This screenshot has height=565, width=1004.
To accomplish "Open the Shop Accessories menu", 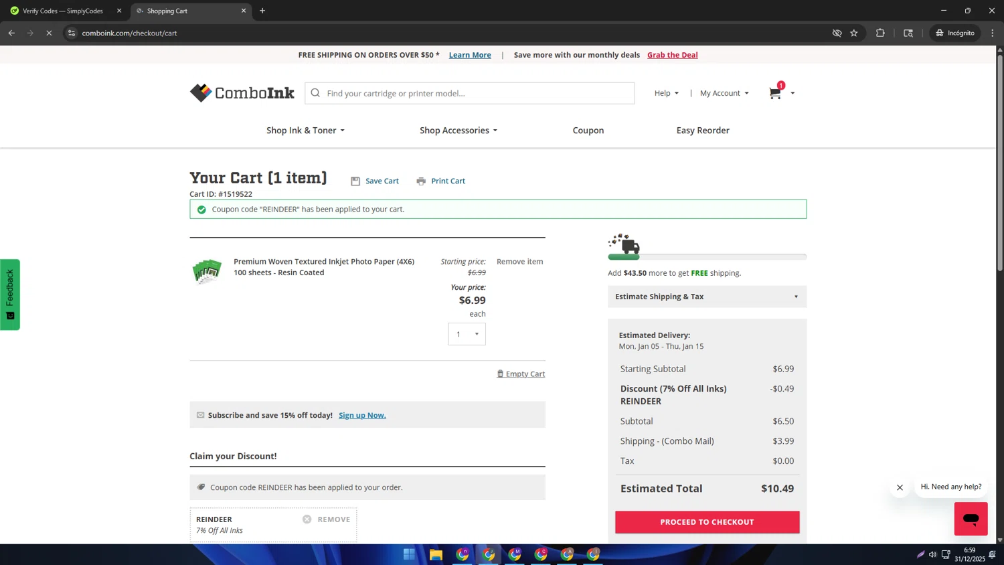I will 458,131.
